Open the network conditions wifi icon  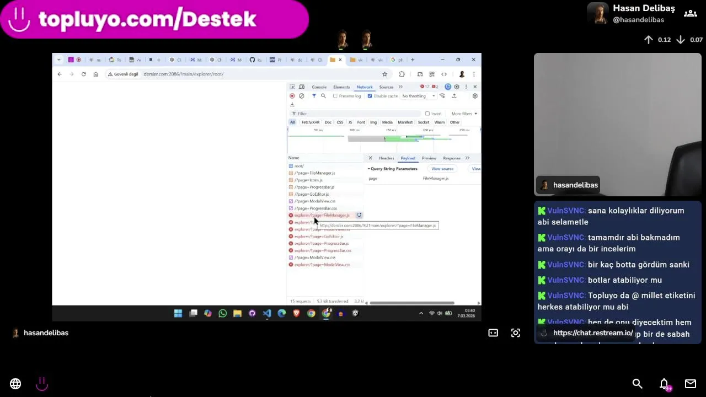pyautogui.click(x=442, y=96)
